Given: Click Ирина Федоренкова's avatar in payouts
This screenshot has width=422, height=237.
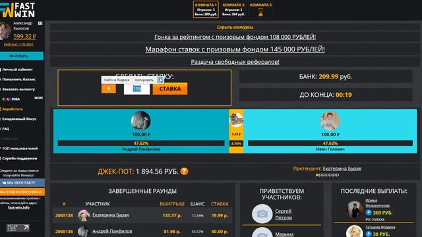Looking at the screenshot, I should (355, 209).
